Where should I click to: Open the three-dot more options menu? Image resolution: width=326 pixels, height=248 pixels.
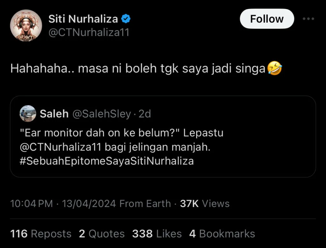(308, 19)
